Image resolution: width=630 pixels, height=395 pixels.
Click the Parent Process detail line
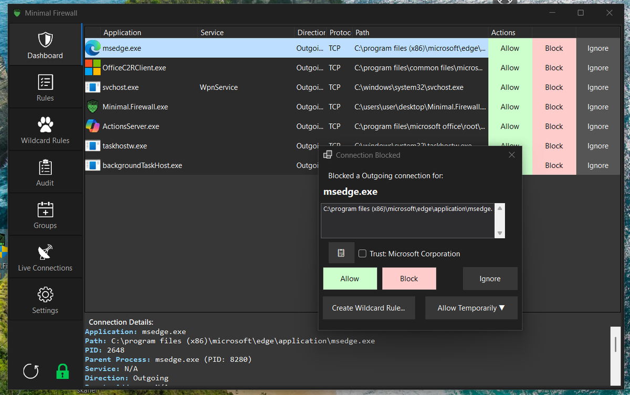(x=169, y=359)
